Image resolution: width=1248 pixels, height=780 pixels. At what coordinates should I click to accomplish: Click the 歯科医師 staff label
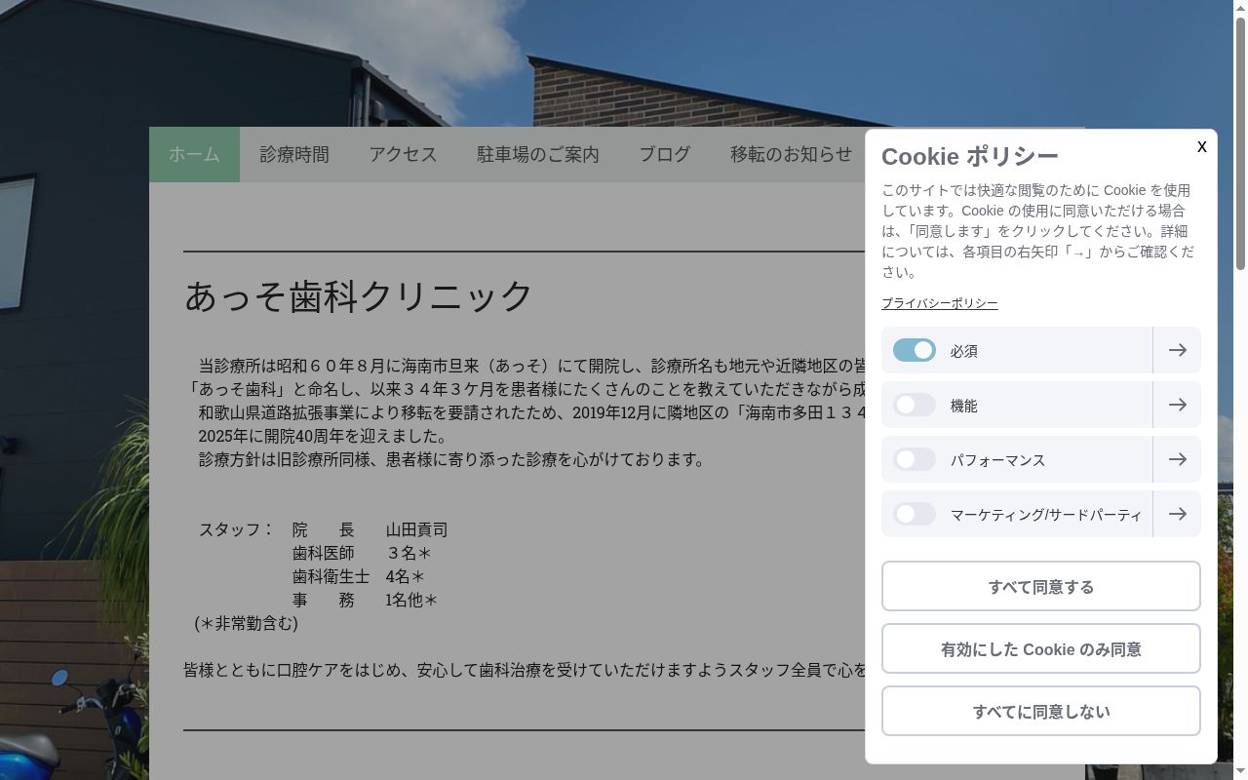click(x=323, y=553)
